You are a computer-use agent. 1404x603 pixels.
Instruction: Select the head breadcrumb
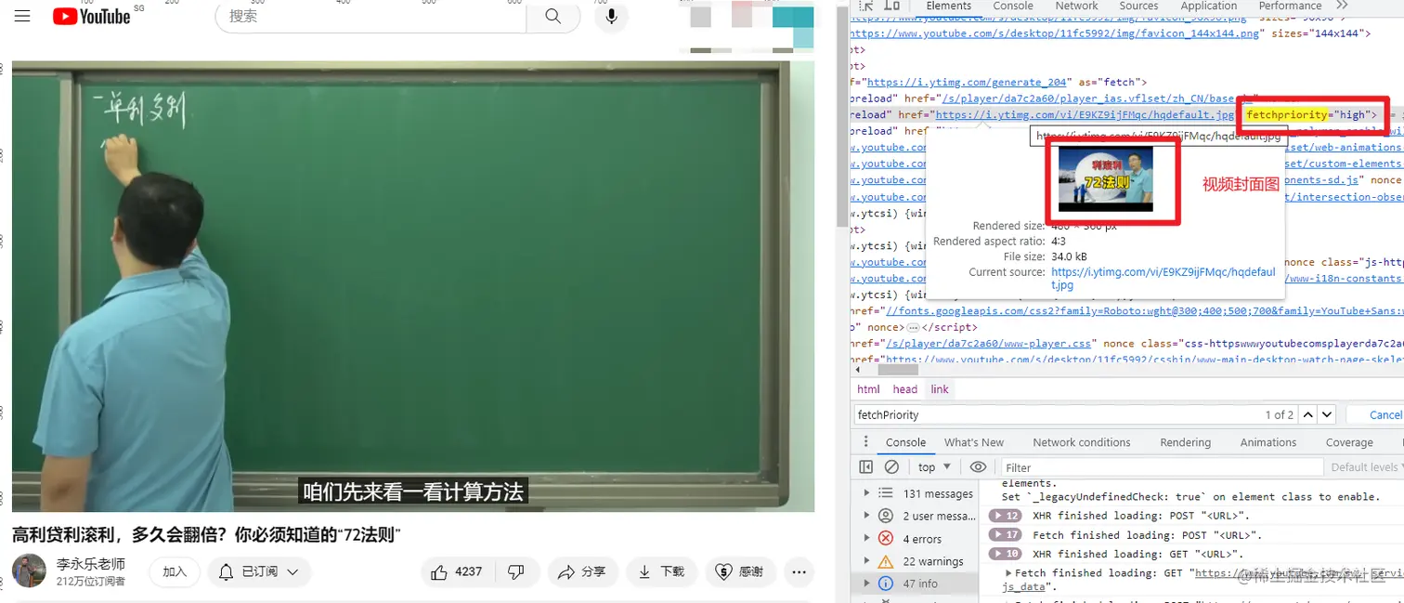coord(905,389)
